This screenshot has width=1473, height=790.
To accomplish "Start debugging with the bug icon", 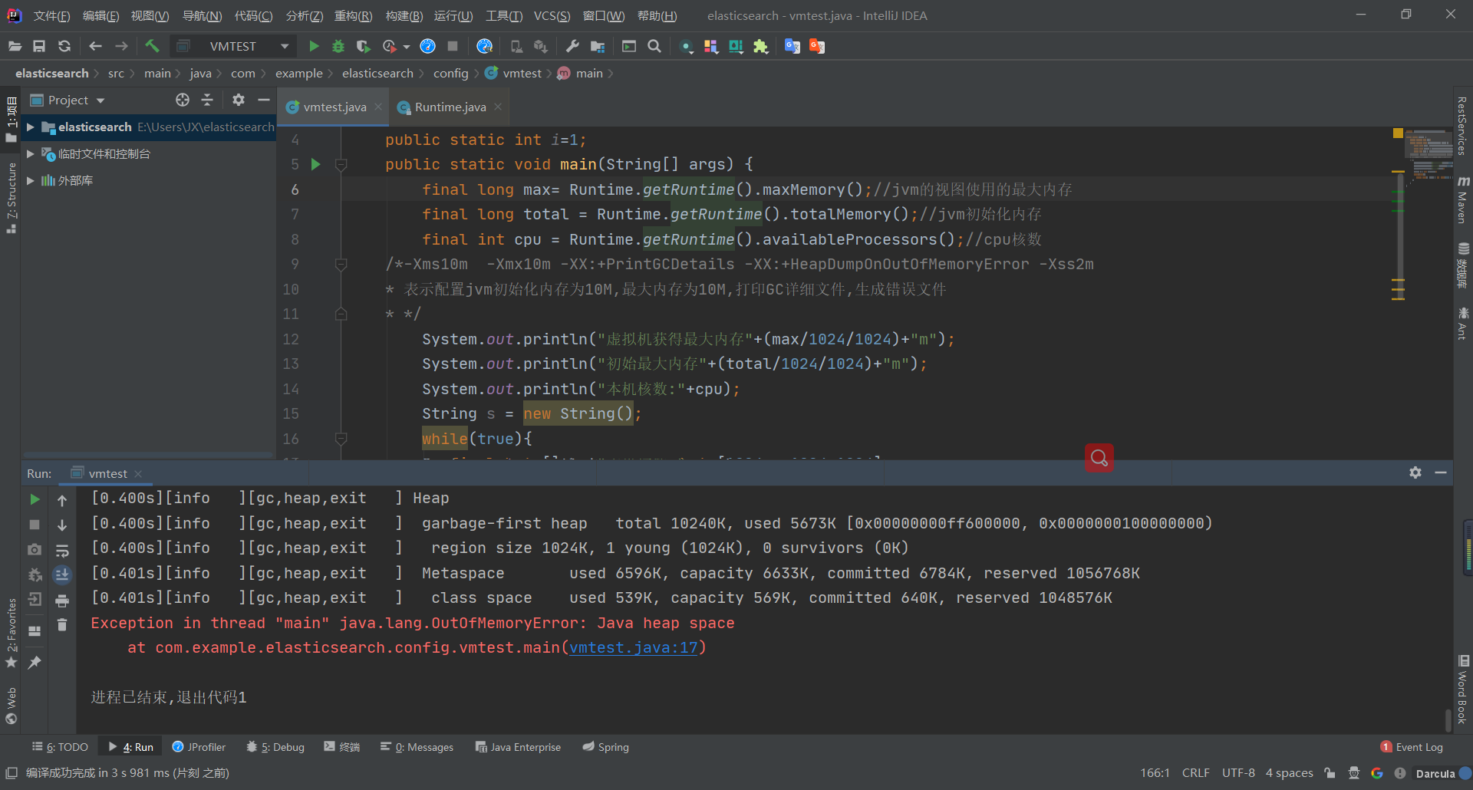I will (x=338, y=46).
